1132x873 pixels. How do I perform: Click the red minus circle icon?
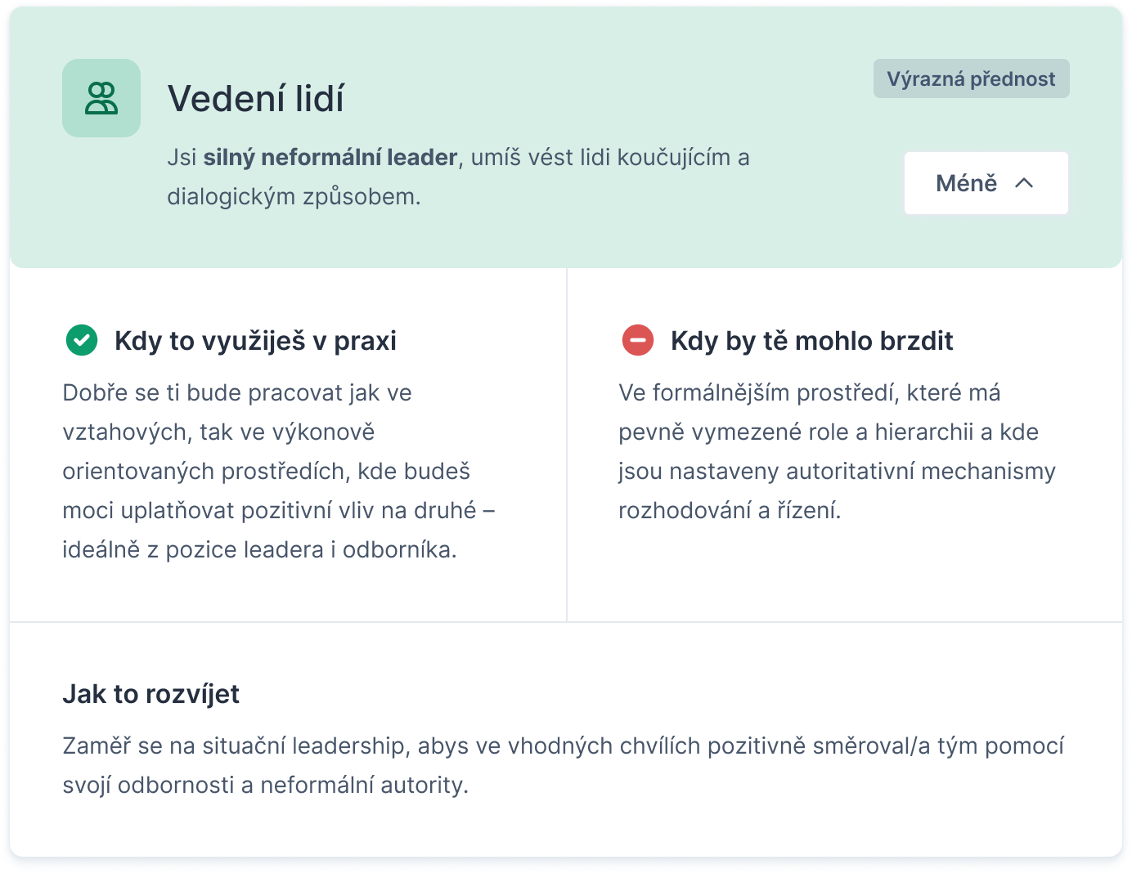pos(638,340)
